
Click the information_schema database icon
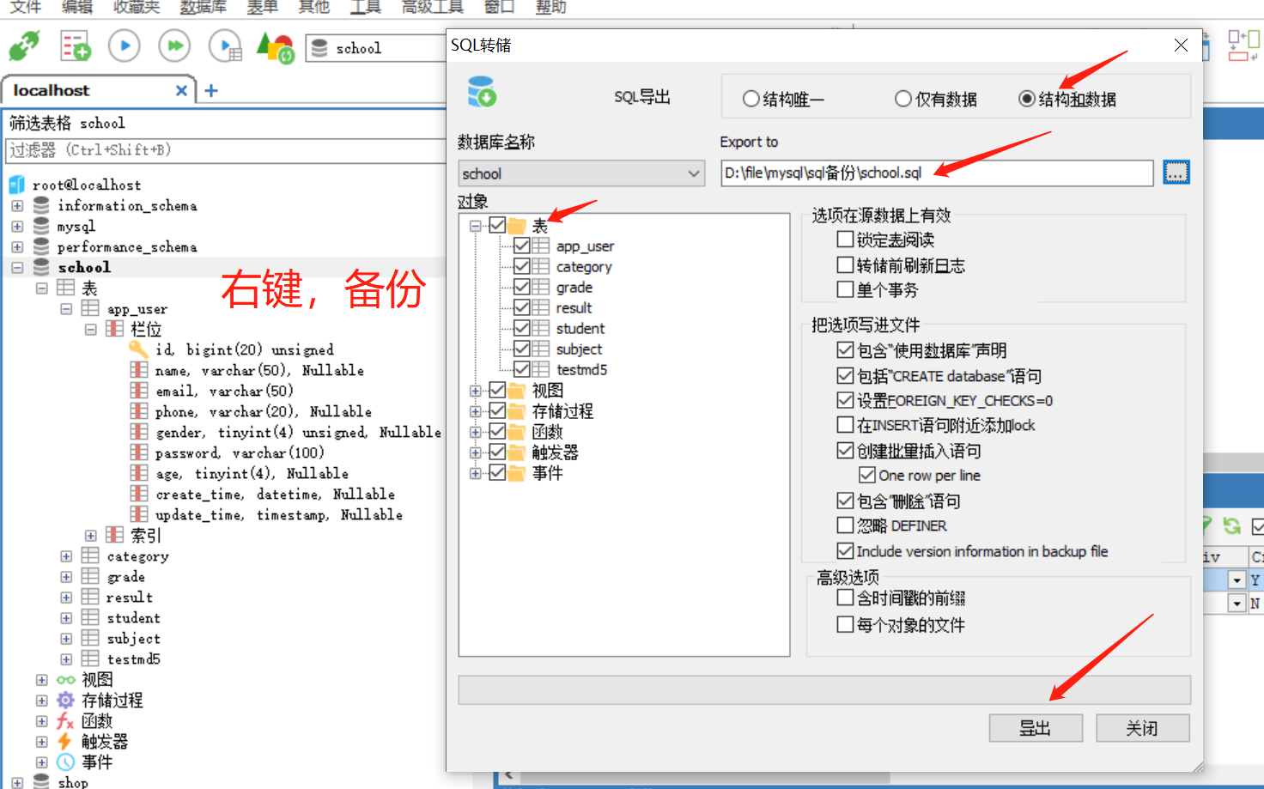coord(41,205)
